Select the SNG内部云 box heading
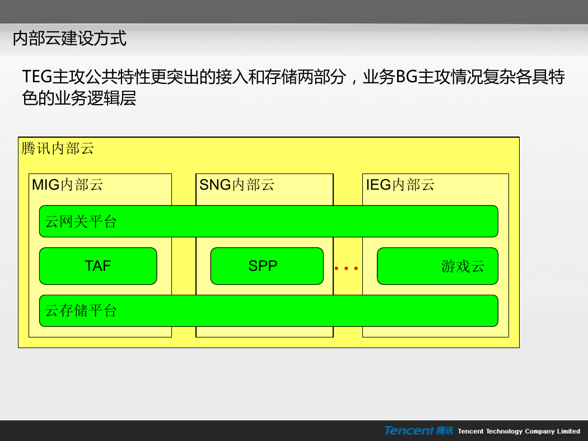The width and height of the screenshot is (588, 441). (x=237, y=185)
